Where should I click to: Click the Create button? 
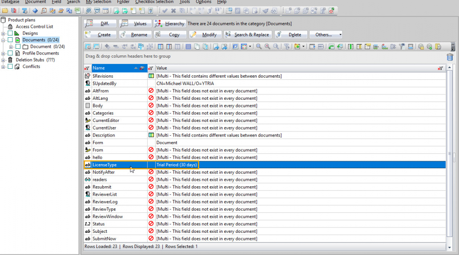click(x=100, y=35)
